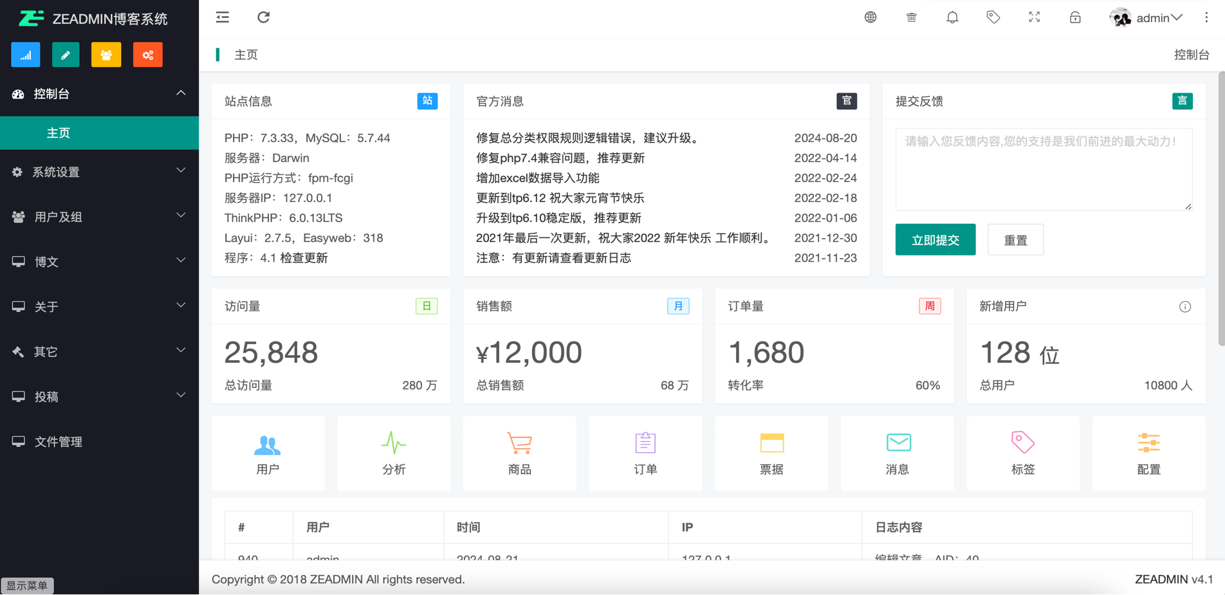
Task: Click the 日 badge on 访问量
Action: click(x=427, y=306)
